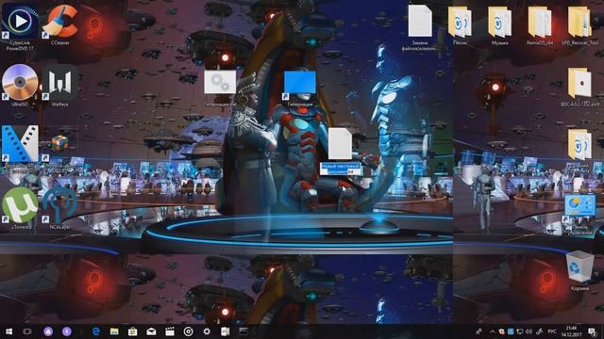Open the People icon in the tray
Image resolution: width=604 pixels, height=339 pixels.
(479, 331)
